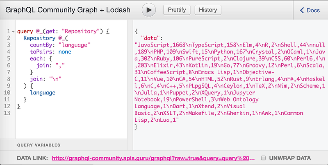Viewport: 328px width, 165px height.
Task: Click the 'none' value after toPairs
Action: coord(64,52)
